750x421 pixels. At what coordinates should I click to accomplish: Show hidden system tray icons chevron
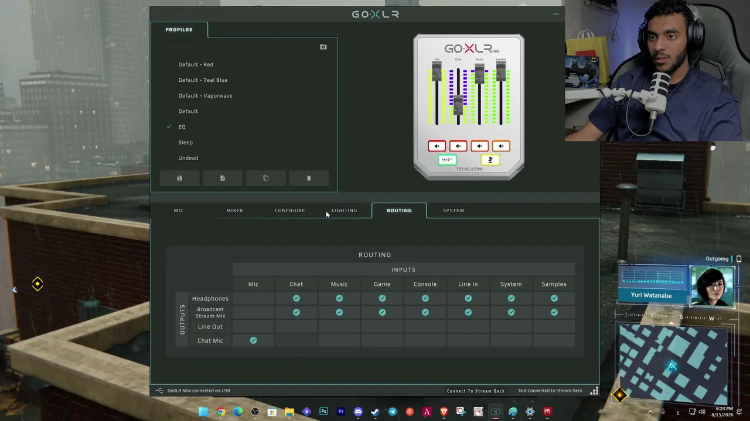(650, 412)
